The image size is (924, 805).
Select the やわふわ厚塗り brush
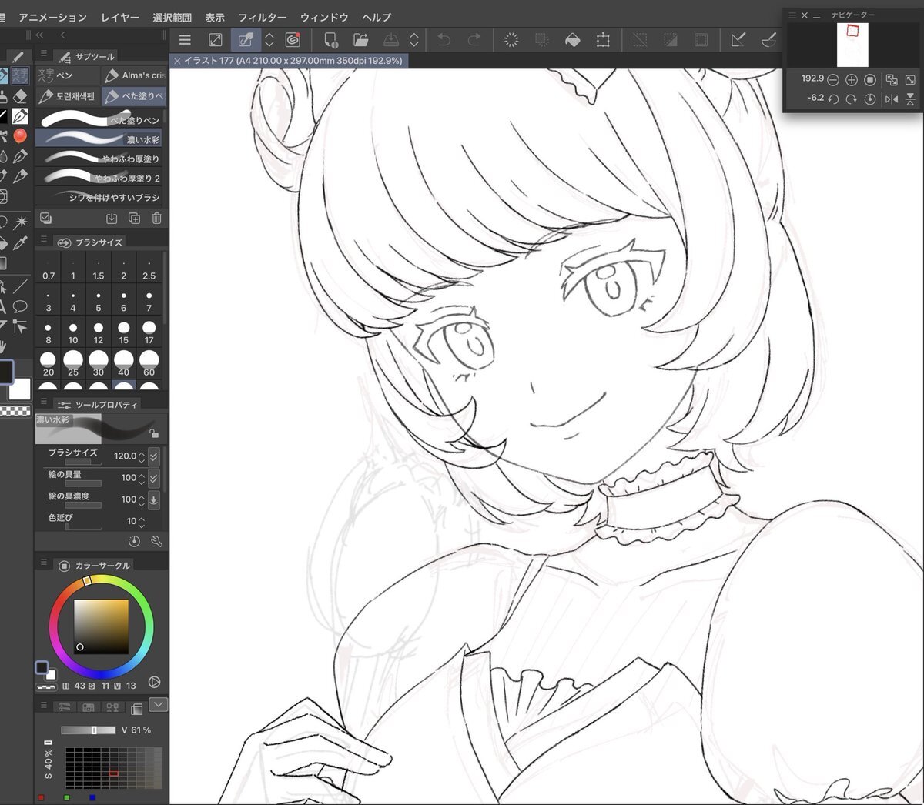(100, 159)
